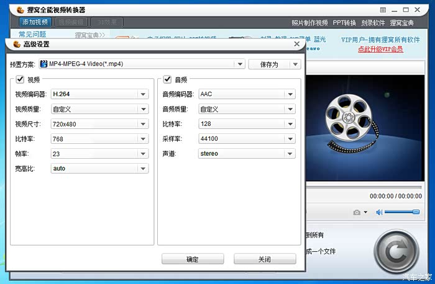
Task: Open the snapshot options arrow beside camera
Action: [365, 213]
